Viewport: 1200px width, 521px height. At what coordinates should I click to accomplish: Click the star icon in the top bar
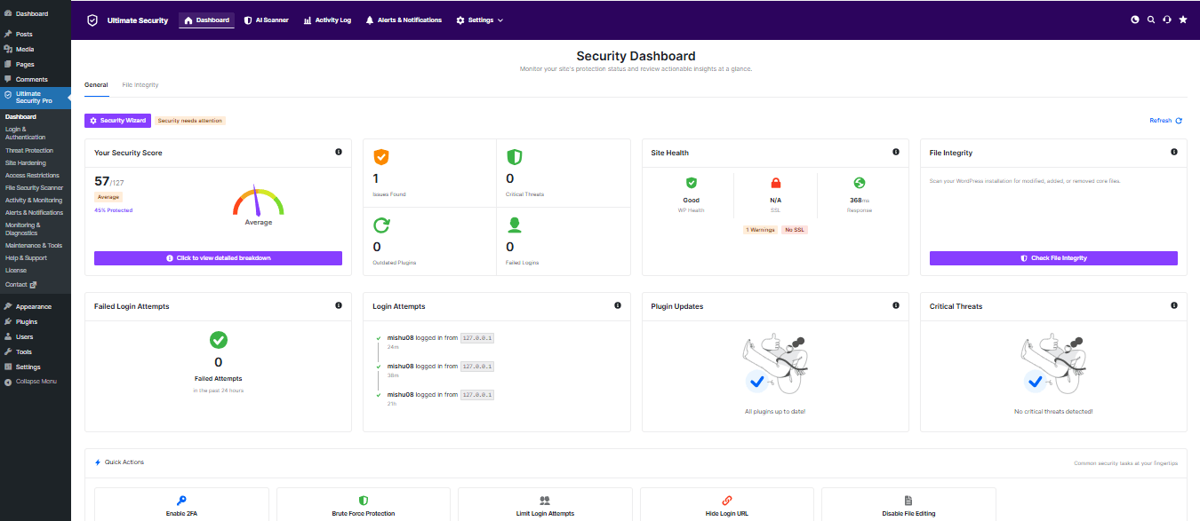1183,19
